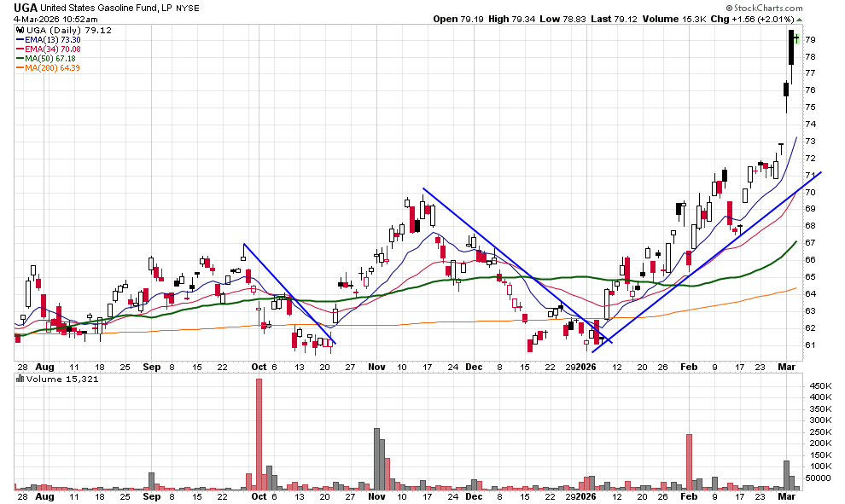This screenshot has width=845, height=504.
Task: Click the Open 79.19 quote value
Action: (458, 19)
